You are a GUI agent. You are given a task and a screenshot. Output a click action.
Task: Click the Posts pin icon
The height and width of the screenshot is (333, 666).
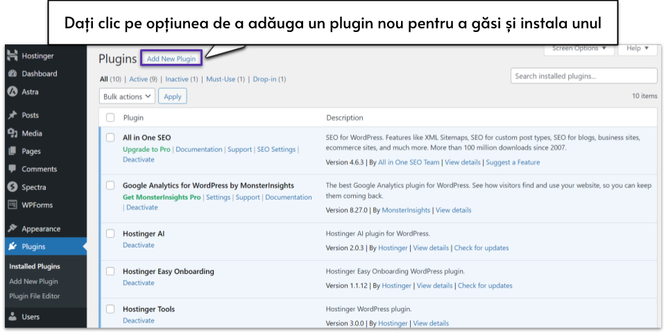tap(12, 115)
